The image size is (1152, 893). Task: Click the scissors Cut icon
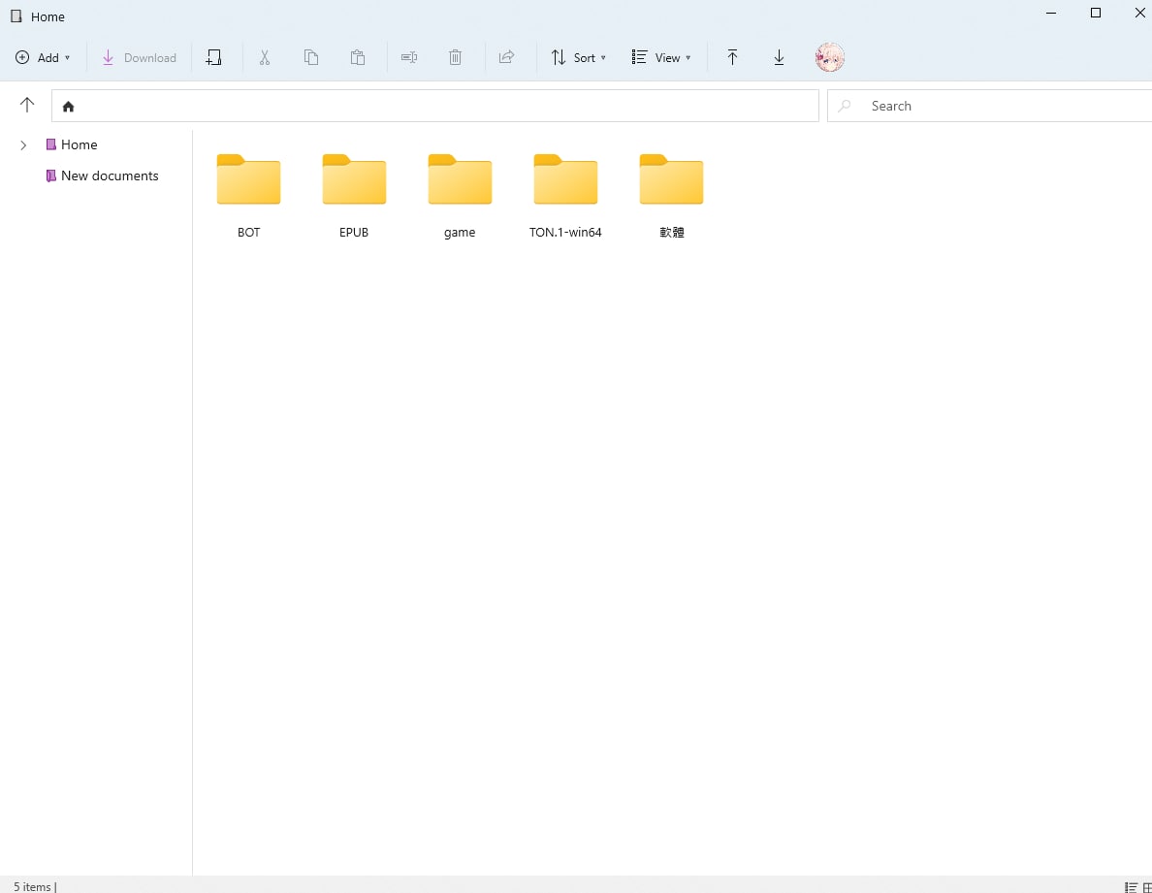click(x=264, y=58)
